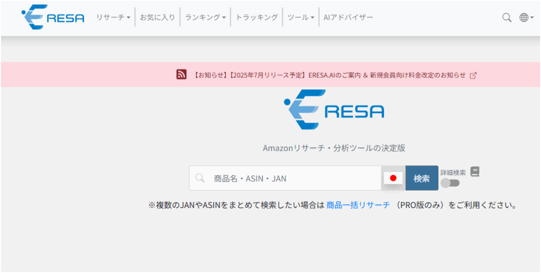Toggle the 詳細検索 switch
The height and width of the screenshot is (273, 541).
coord(450,183)
